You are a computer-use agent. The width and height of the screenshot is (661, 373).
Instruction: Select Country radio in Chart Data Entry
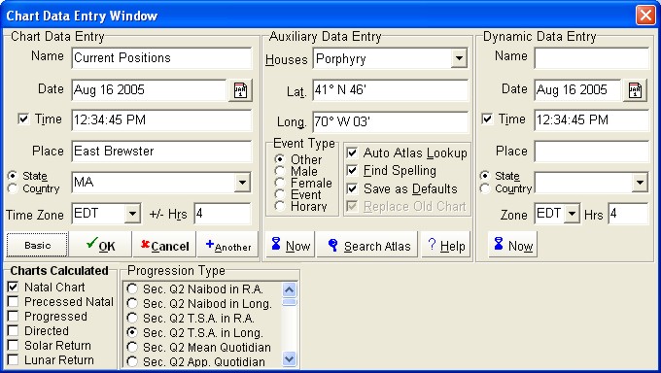click(x=13, y=188)
